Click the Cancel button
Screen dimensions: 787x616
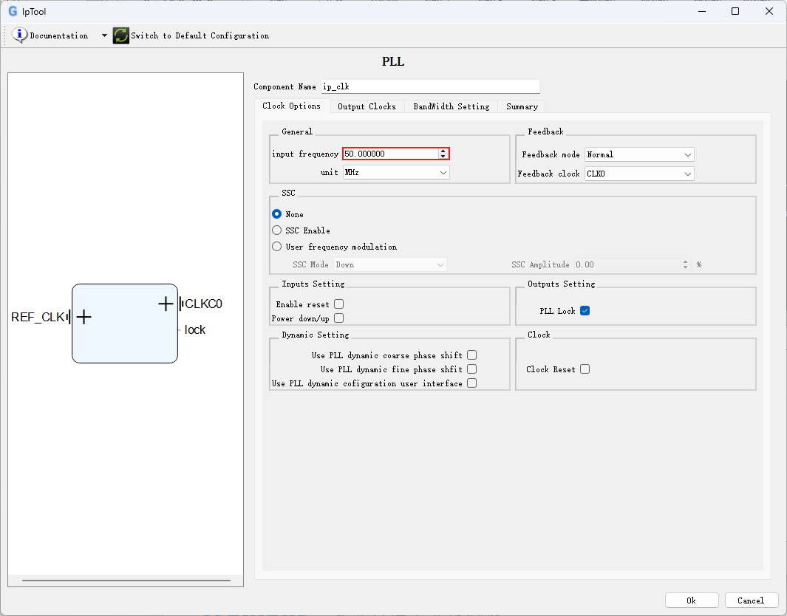point(751,600)
